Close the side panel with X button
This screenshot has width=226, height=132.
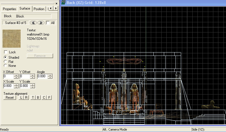click(x=56, y=3)
